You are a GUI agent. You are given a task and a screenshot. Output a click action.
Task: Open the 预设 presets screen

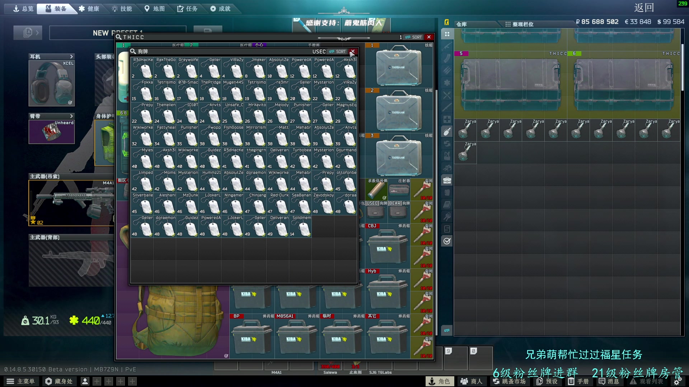click(x=547, y=381)
